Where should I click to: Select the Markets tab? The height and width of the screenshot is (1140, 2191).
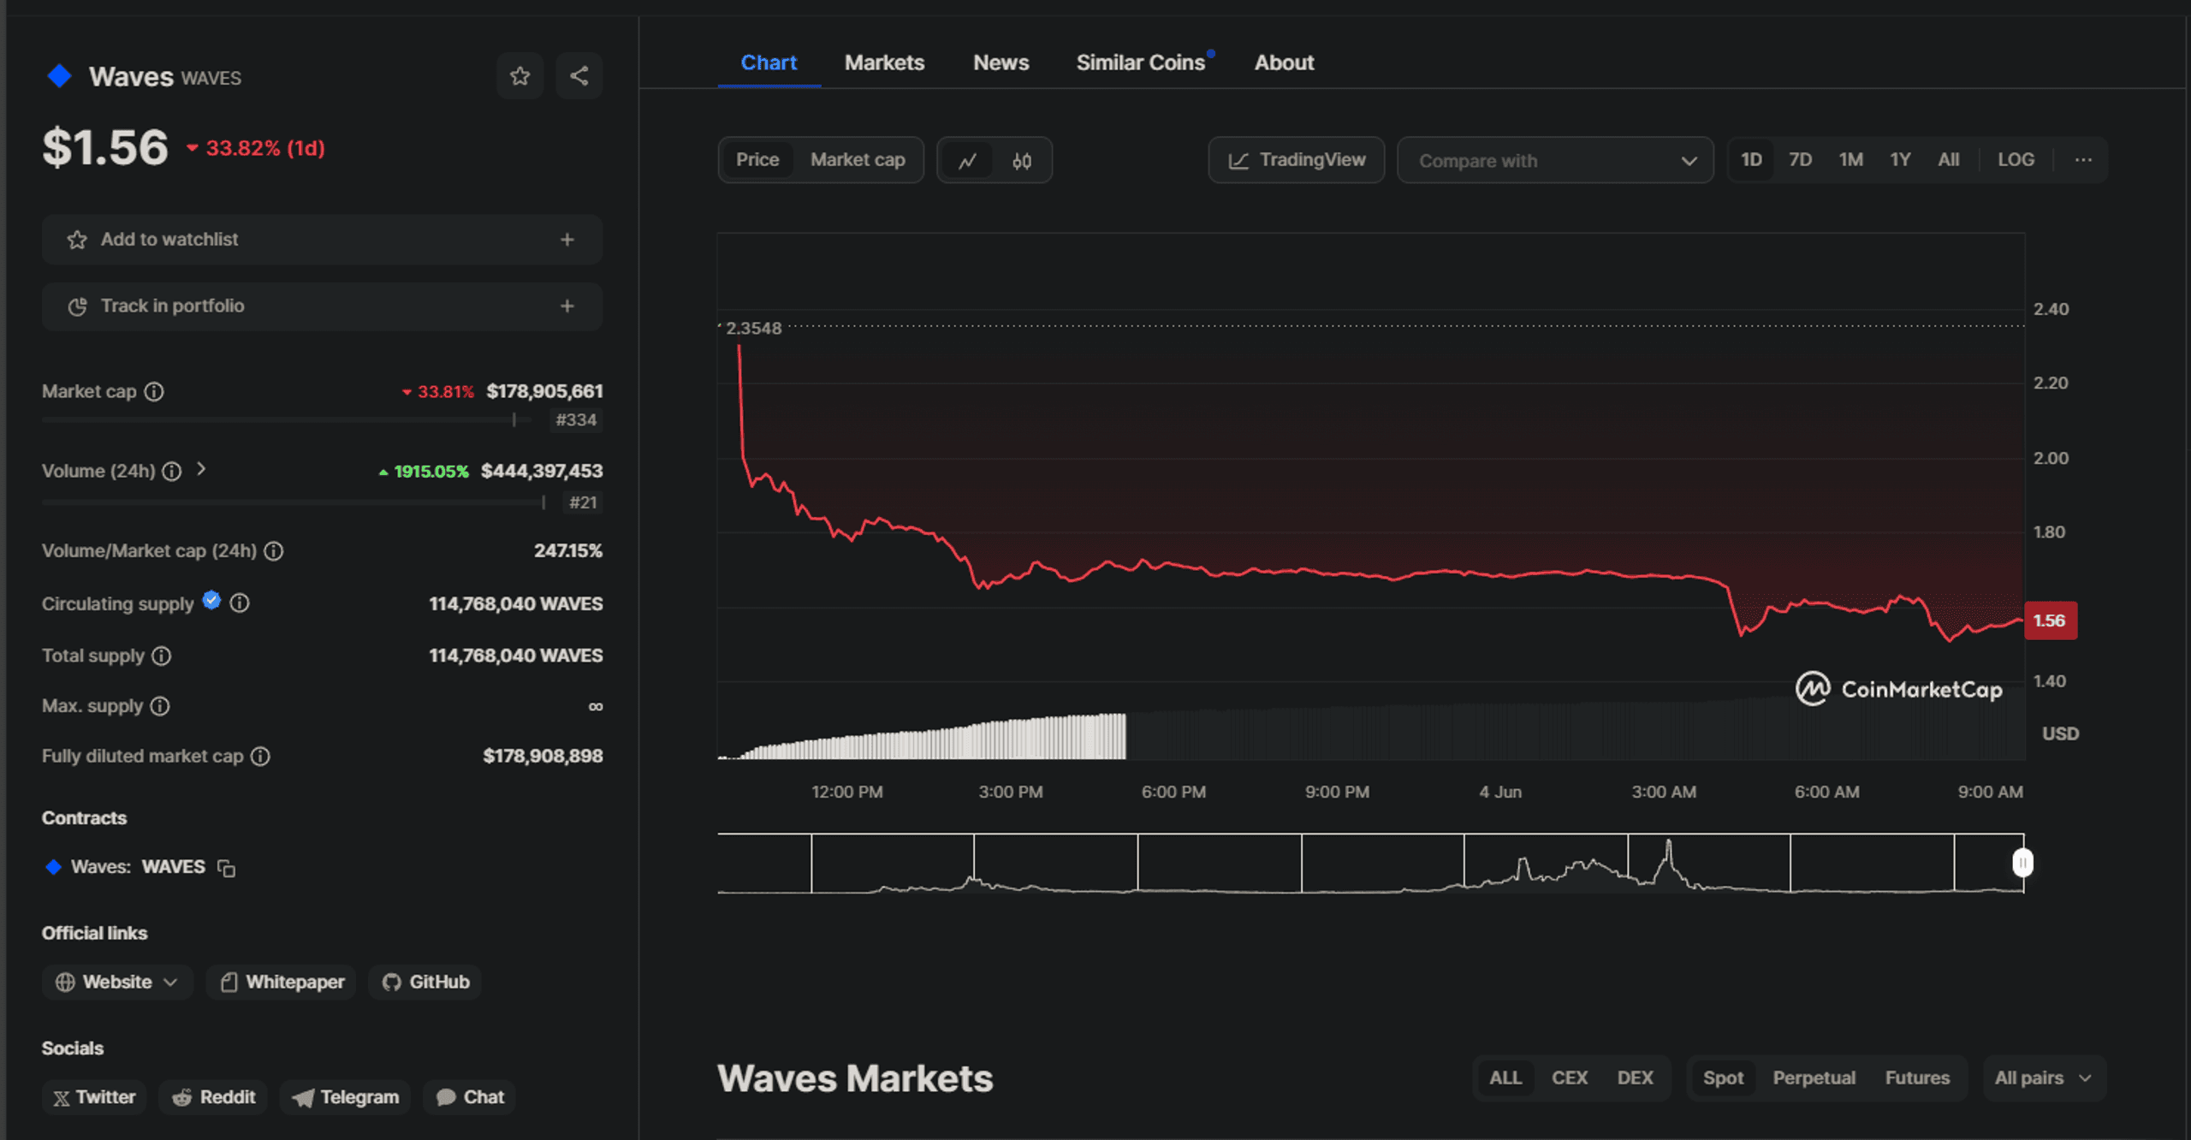point(885,61)
